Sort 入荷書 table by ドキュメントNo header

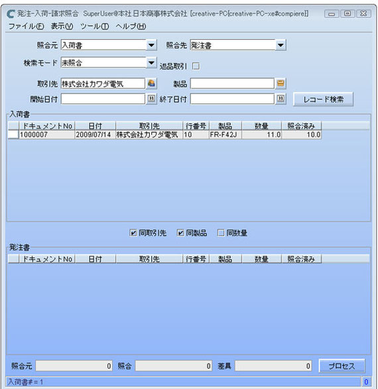coord(46,126)
